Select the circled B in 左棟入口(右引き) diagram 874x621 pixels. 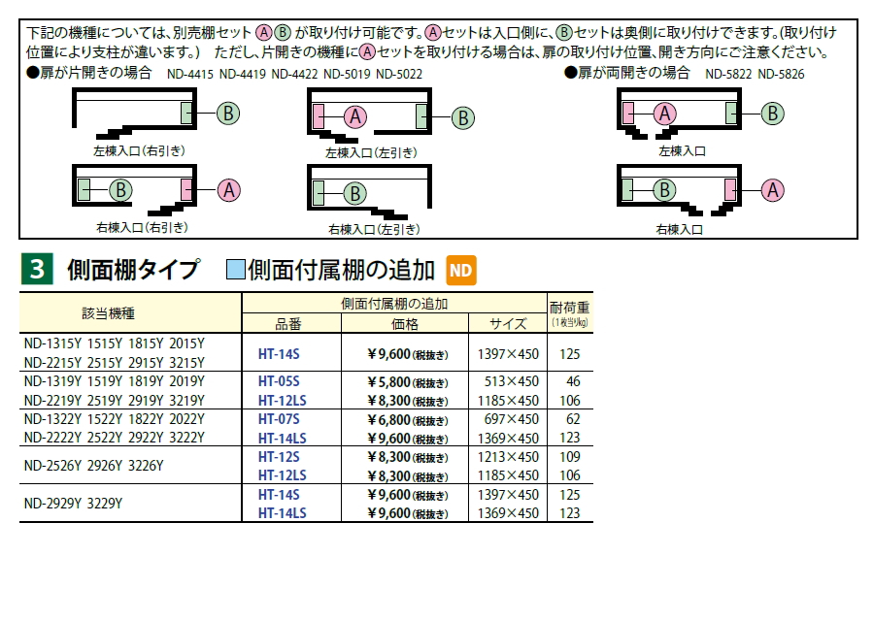[x=226, y=114]
